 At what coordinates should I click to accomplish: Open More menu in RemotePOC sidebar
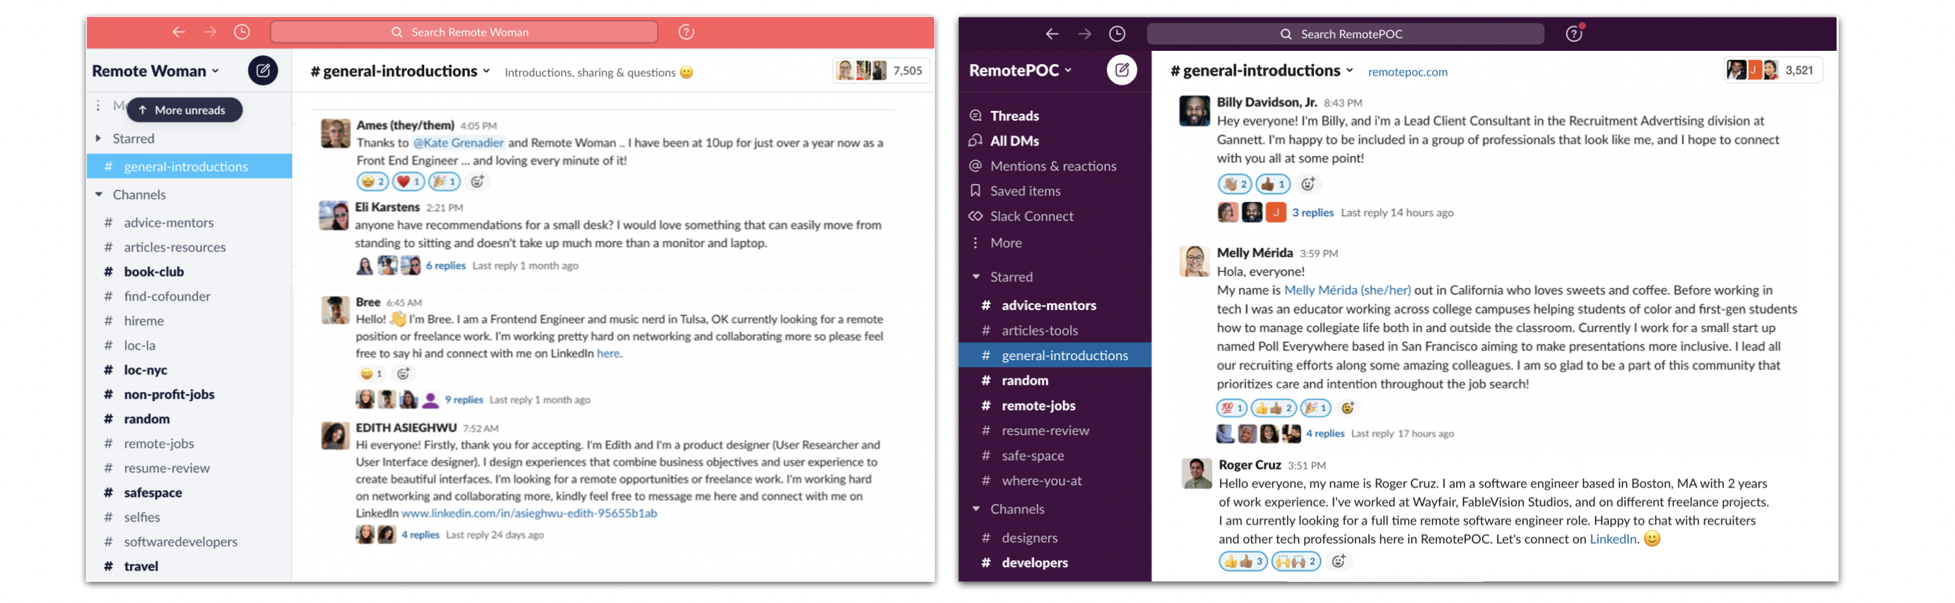pyautogui.click(x=1006, y=243)
